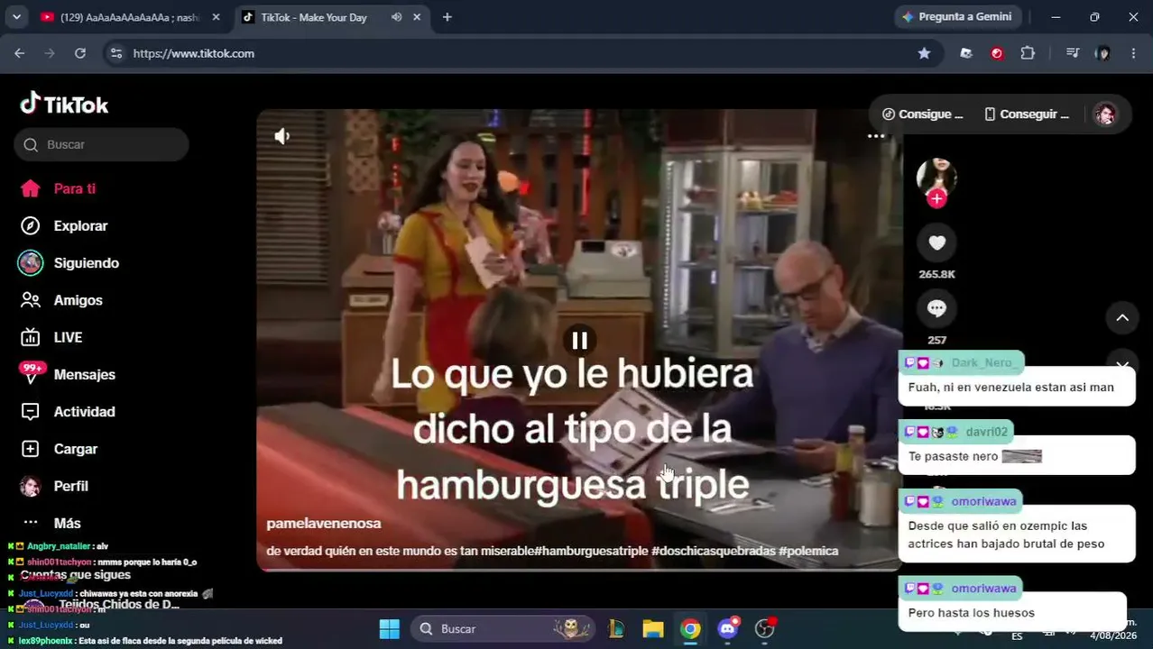Open Chrome three-dot menu
Image resolution: width=1153 pixels, height=649 pixels.
pyautogui.click(x=1133, y=53)
